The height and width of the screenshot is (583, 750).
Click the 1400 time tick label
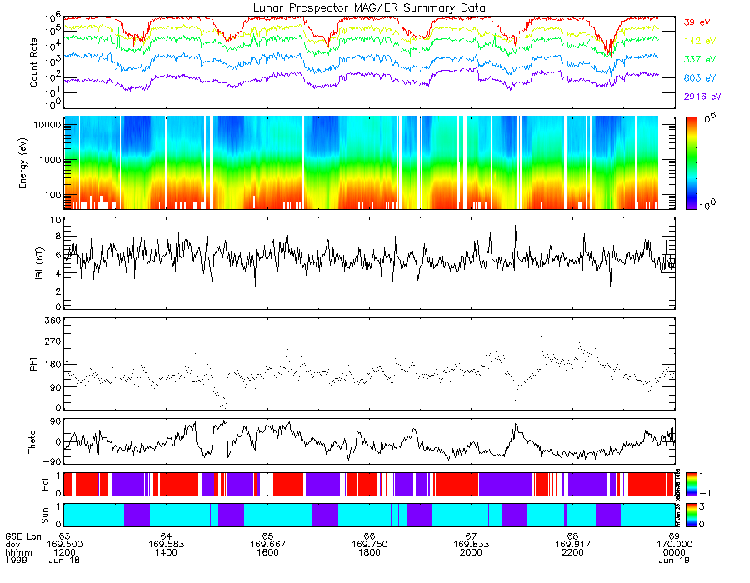tap(166, 552)
